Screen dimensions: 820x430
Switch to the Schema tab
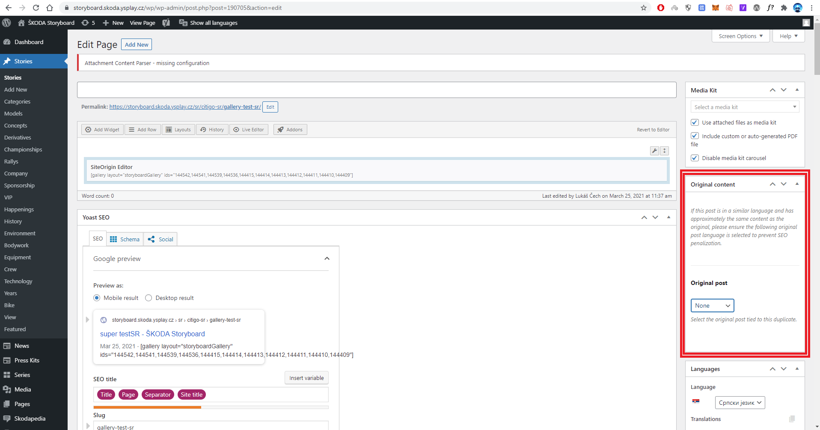tap(125, 239)
